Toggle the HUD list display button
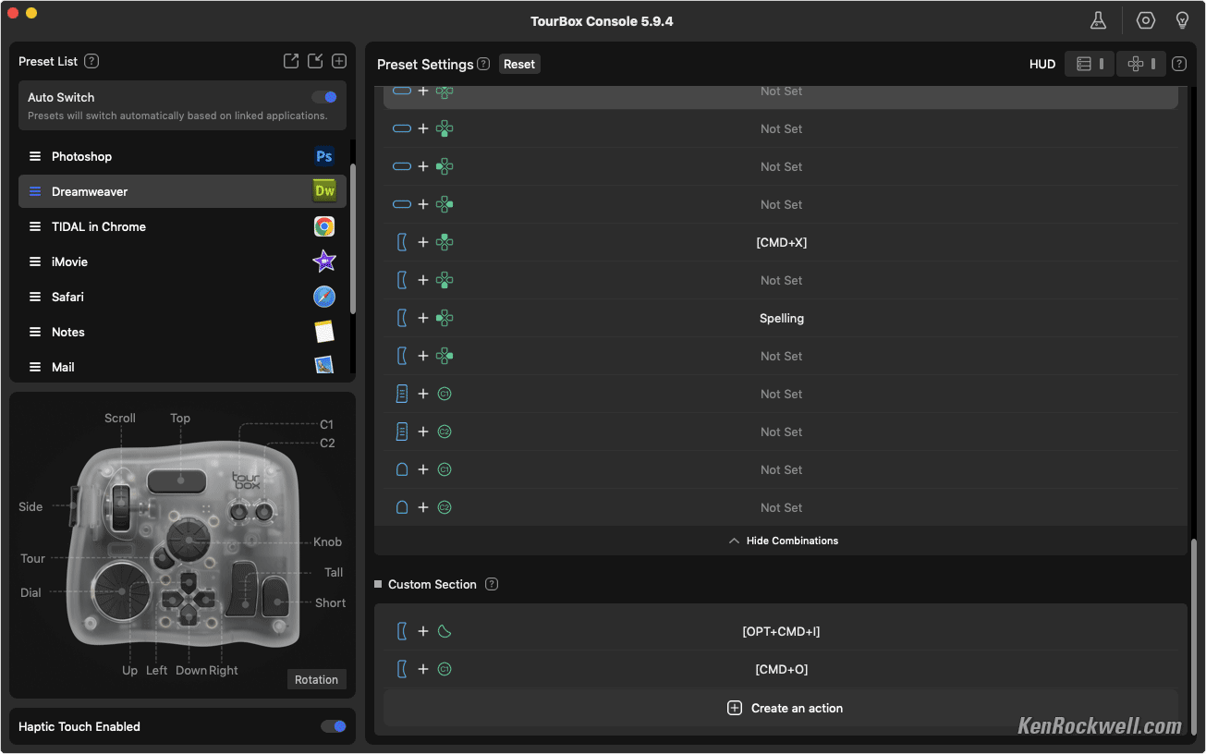Screen dimensions: 1206x754 point(1090,64)
